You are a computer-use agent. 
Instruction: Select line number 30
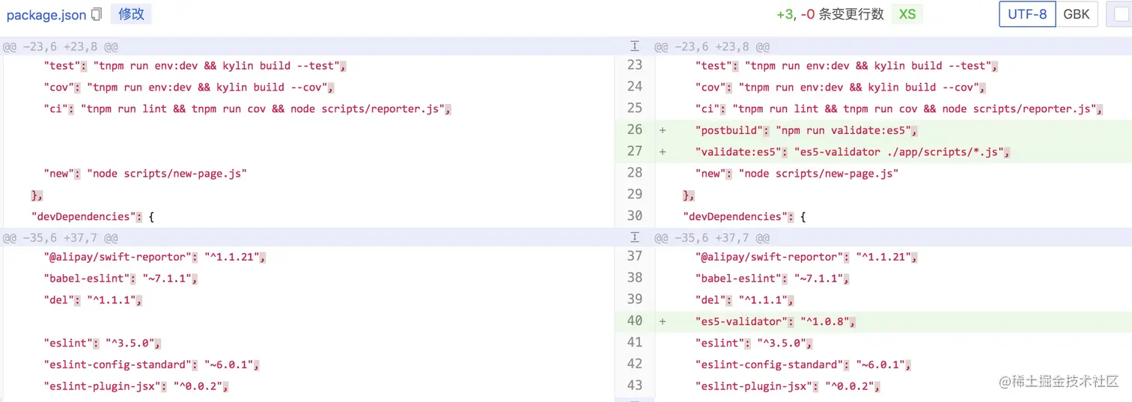[635, 216]
